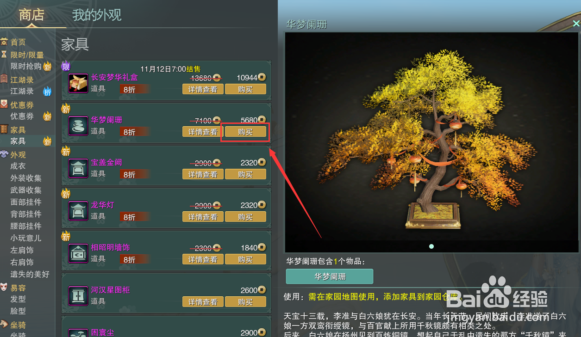The image size is (581, 337).
Task: Click the preview page indicator dot
Action: tap(431, 246)
